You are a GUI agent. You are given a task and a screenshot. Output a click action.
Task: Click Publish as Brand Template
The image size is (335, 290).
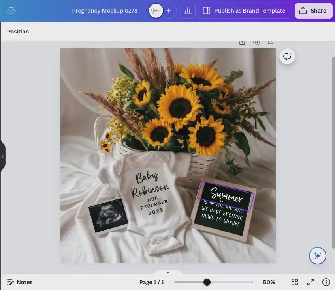tap(245, 11)
